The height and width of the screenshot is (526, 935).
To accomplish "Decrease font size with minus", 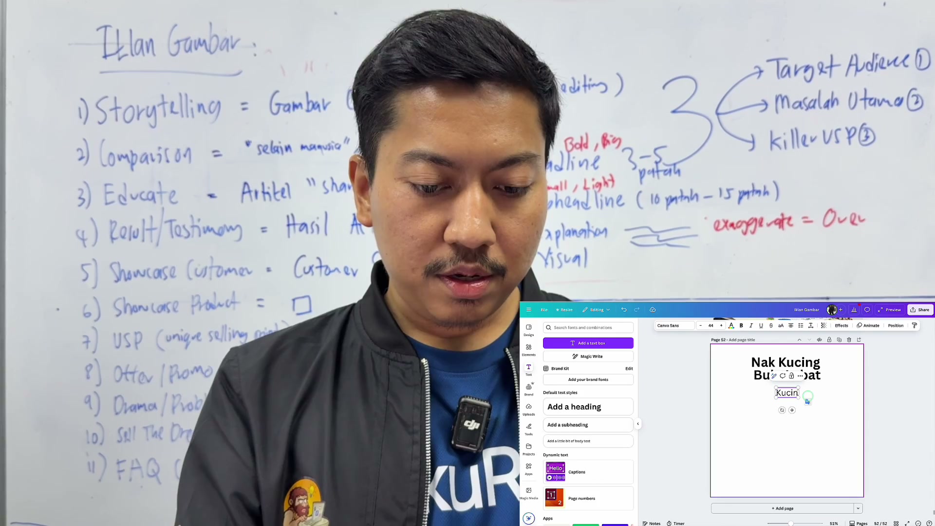I will point(701,326).
